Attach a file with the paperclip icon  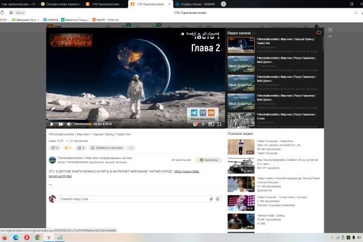pos(211,199)
